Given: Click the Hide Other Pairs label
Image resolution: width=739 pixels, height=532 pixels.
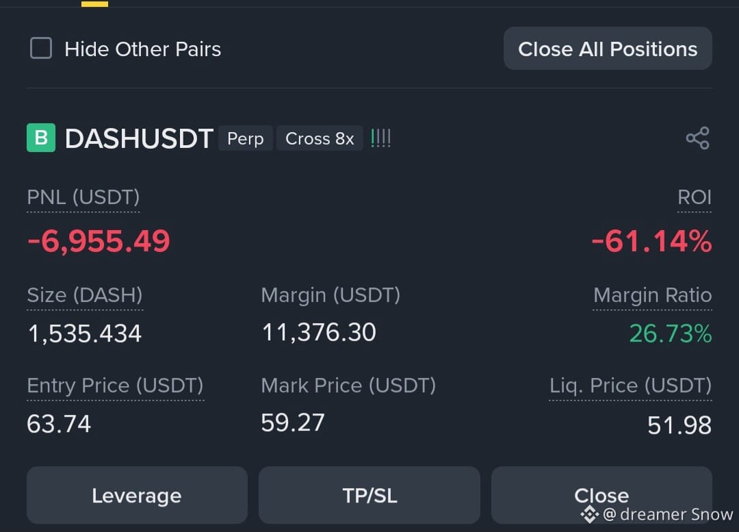Looking at the screenshot, I should click(x=143, y=49).
